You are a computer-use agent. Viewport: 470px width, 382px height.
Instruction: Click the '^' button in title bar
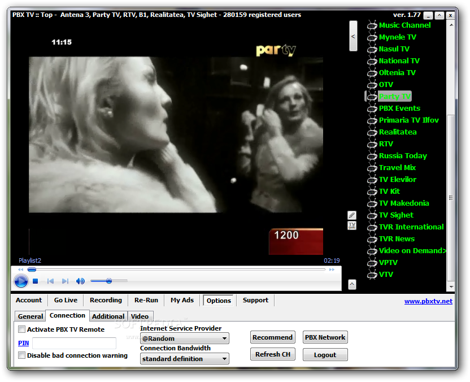click(439, 15)
